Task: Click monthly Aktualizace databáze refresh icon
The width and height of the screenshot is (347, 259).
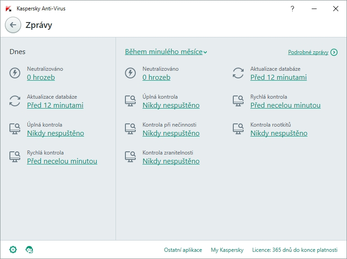Action: point(238,73)
